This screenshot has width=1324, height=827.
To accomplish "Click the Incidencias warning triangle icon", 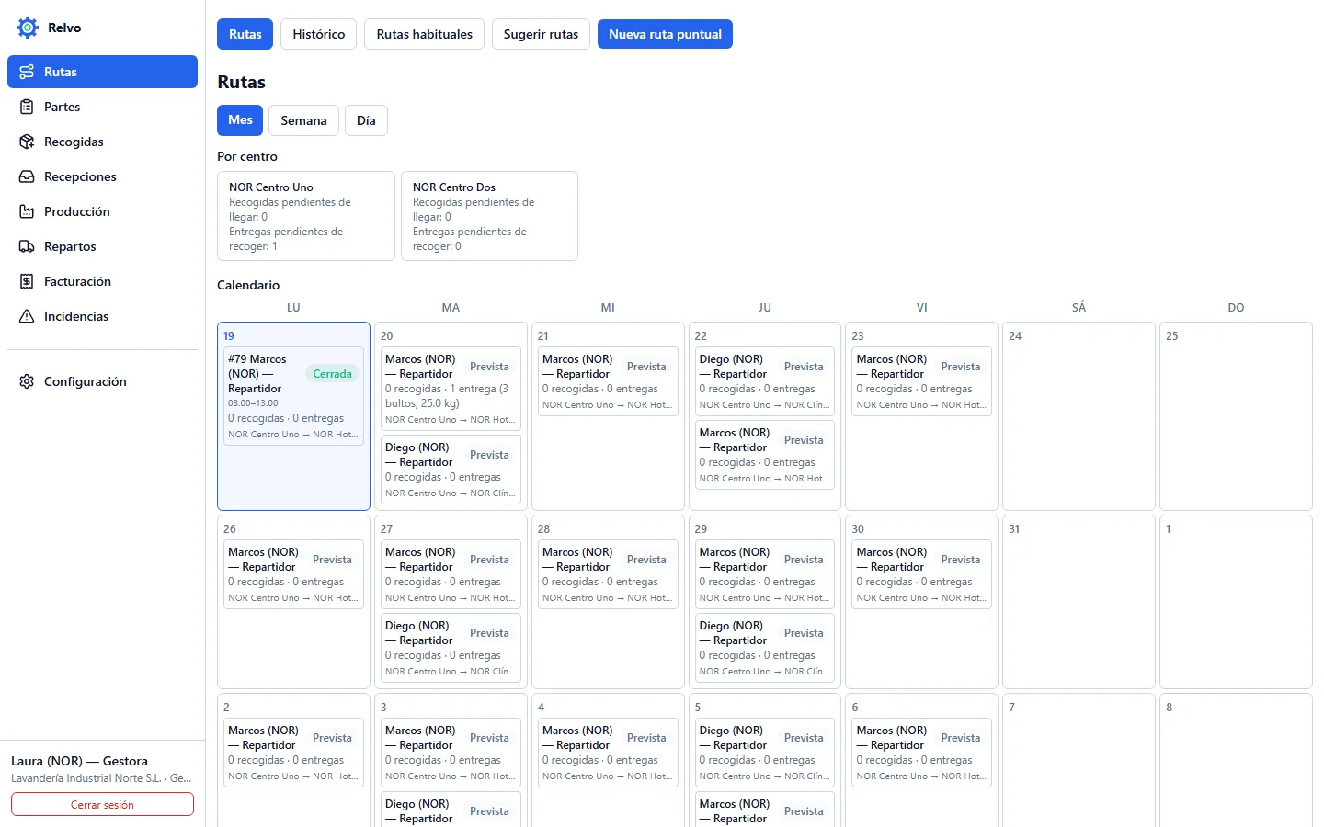I will tap(27, 316).
